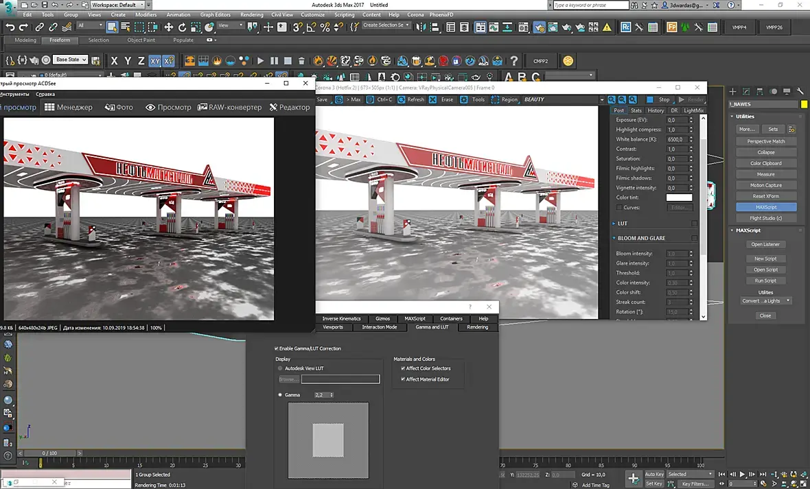The image size is (810, 489).
Task: Click the Region render icon
Action: coord(494,99)
